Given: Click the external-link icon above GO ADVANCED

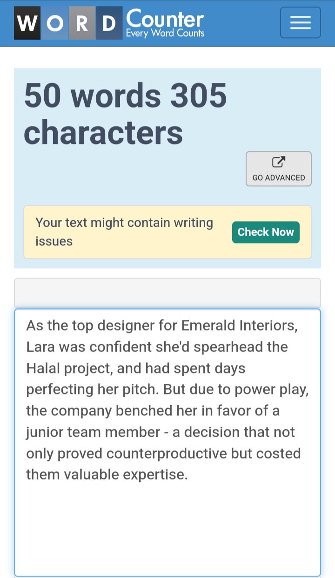Looking at the screenshot, I should pyautogui.click(x=278, y=163).
